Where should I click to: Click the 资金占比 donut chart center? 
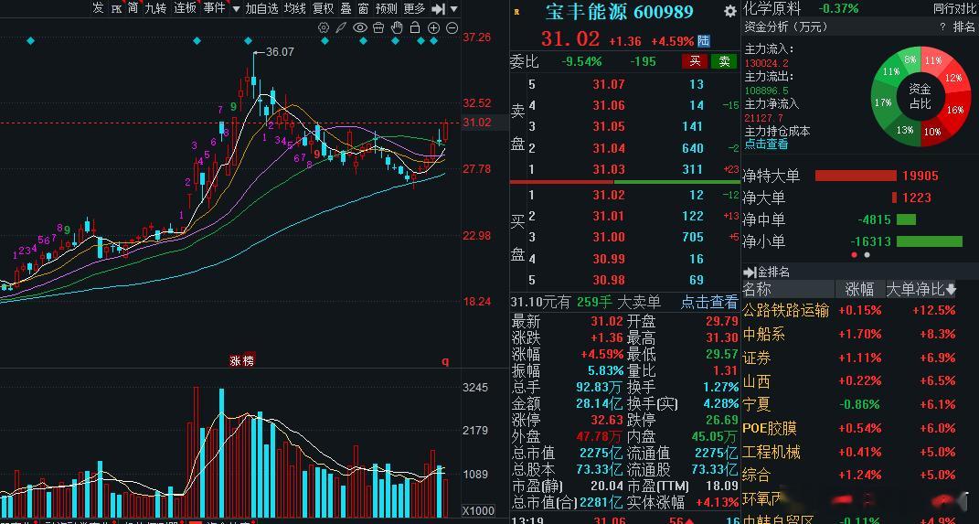pos(920,97)
